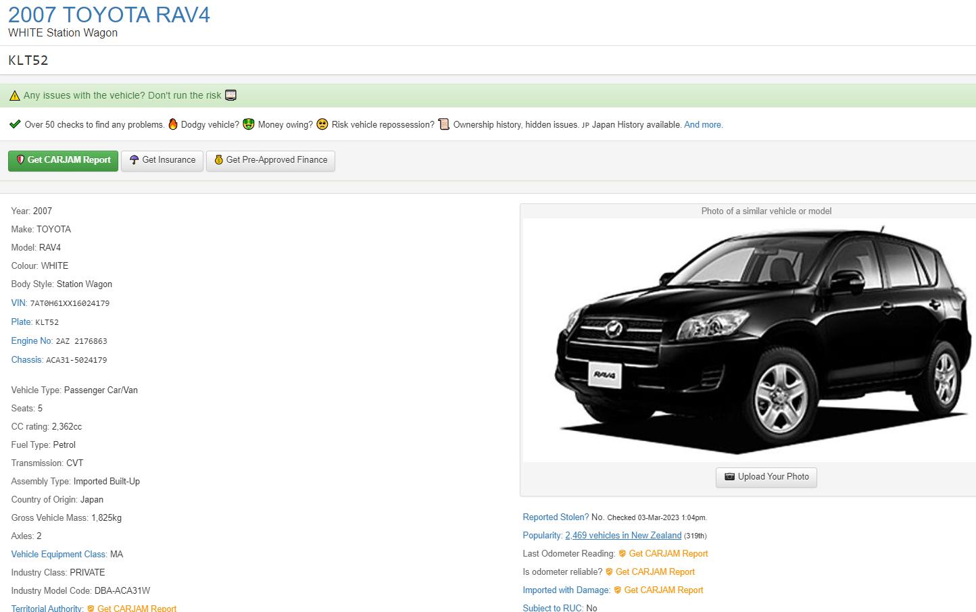Click the green Get CARJAM Report button
This screenshot has height=612, width=976.
pyautogui.click(x=64, y=160)
